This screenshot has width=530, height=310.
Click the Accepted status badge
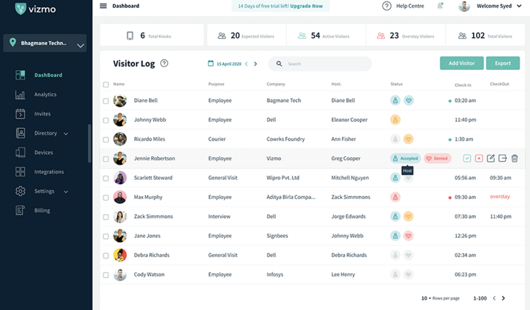tap(405, 158)
